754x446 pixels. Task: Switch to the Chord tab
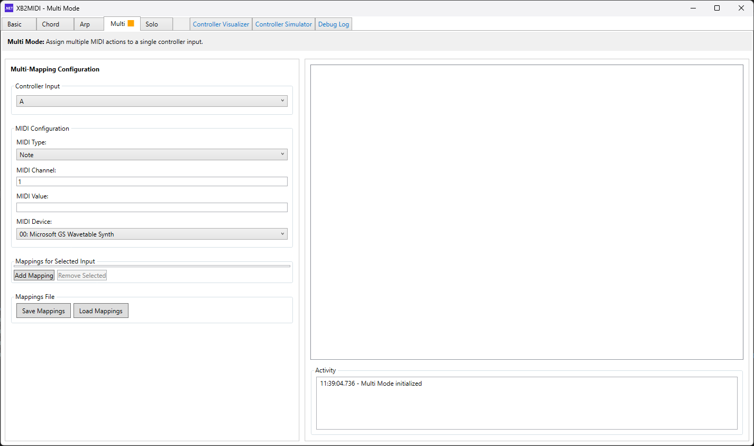[x=51, y=24]
